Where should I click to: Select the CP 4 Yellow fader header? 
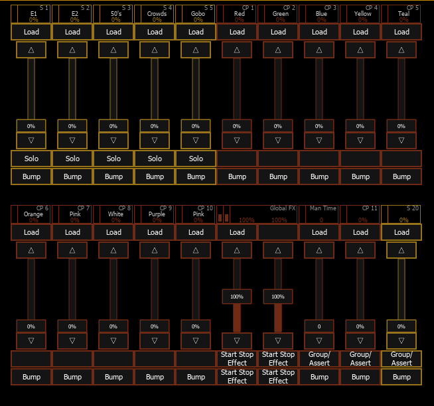point(360,14)
